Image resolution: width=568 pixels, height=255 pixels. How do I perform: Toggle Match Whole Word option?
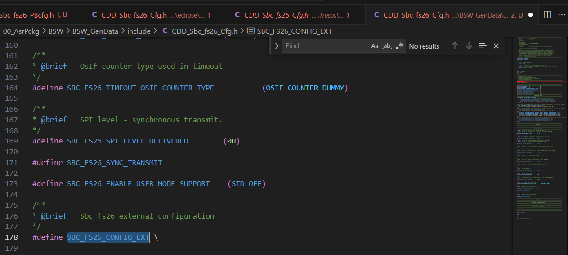point(387,46)
